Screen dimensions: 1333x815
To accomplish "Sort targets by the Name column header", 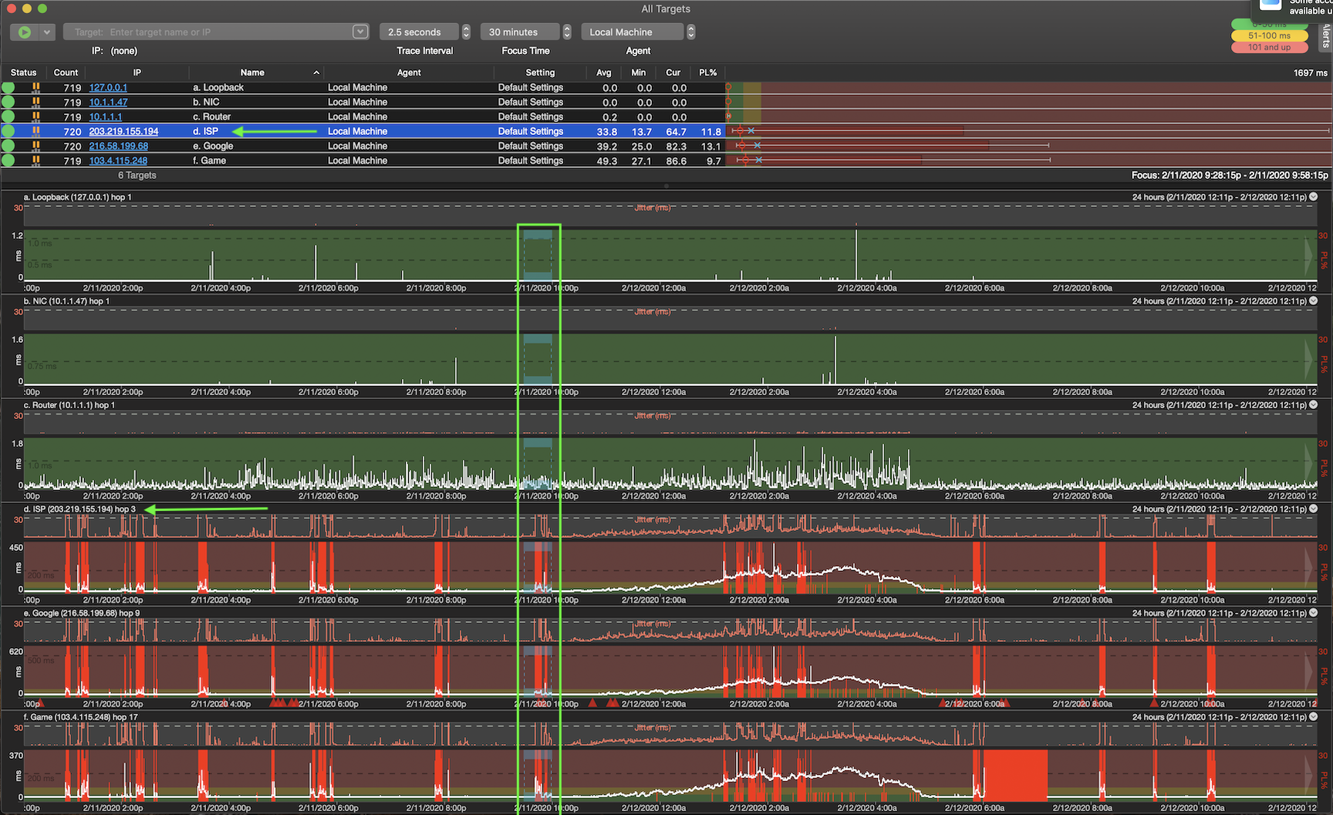I will coord(252,73).
